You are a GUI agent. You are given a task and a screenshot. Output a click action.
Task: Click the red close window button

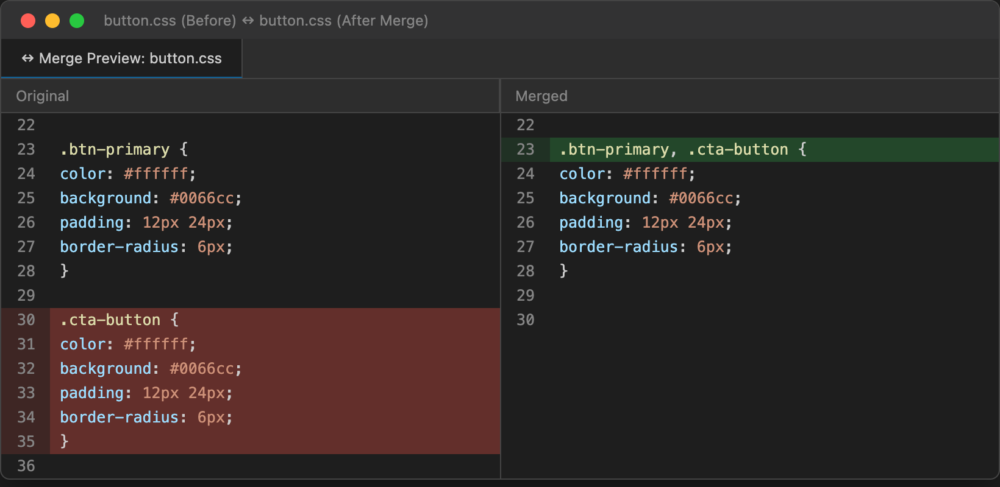pos(28,21)
